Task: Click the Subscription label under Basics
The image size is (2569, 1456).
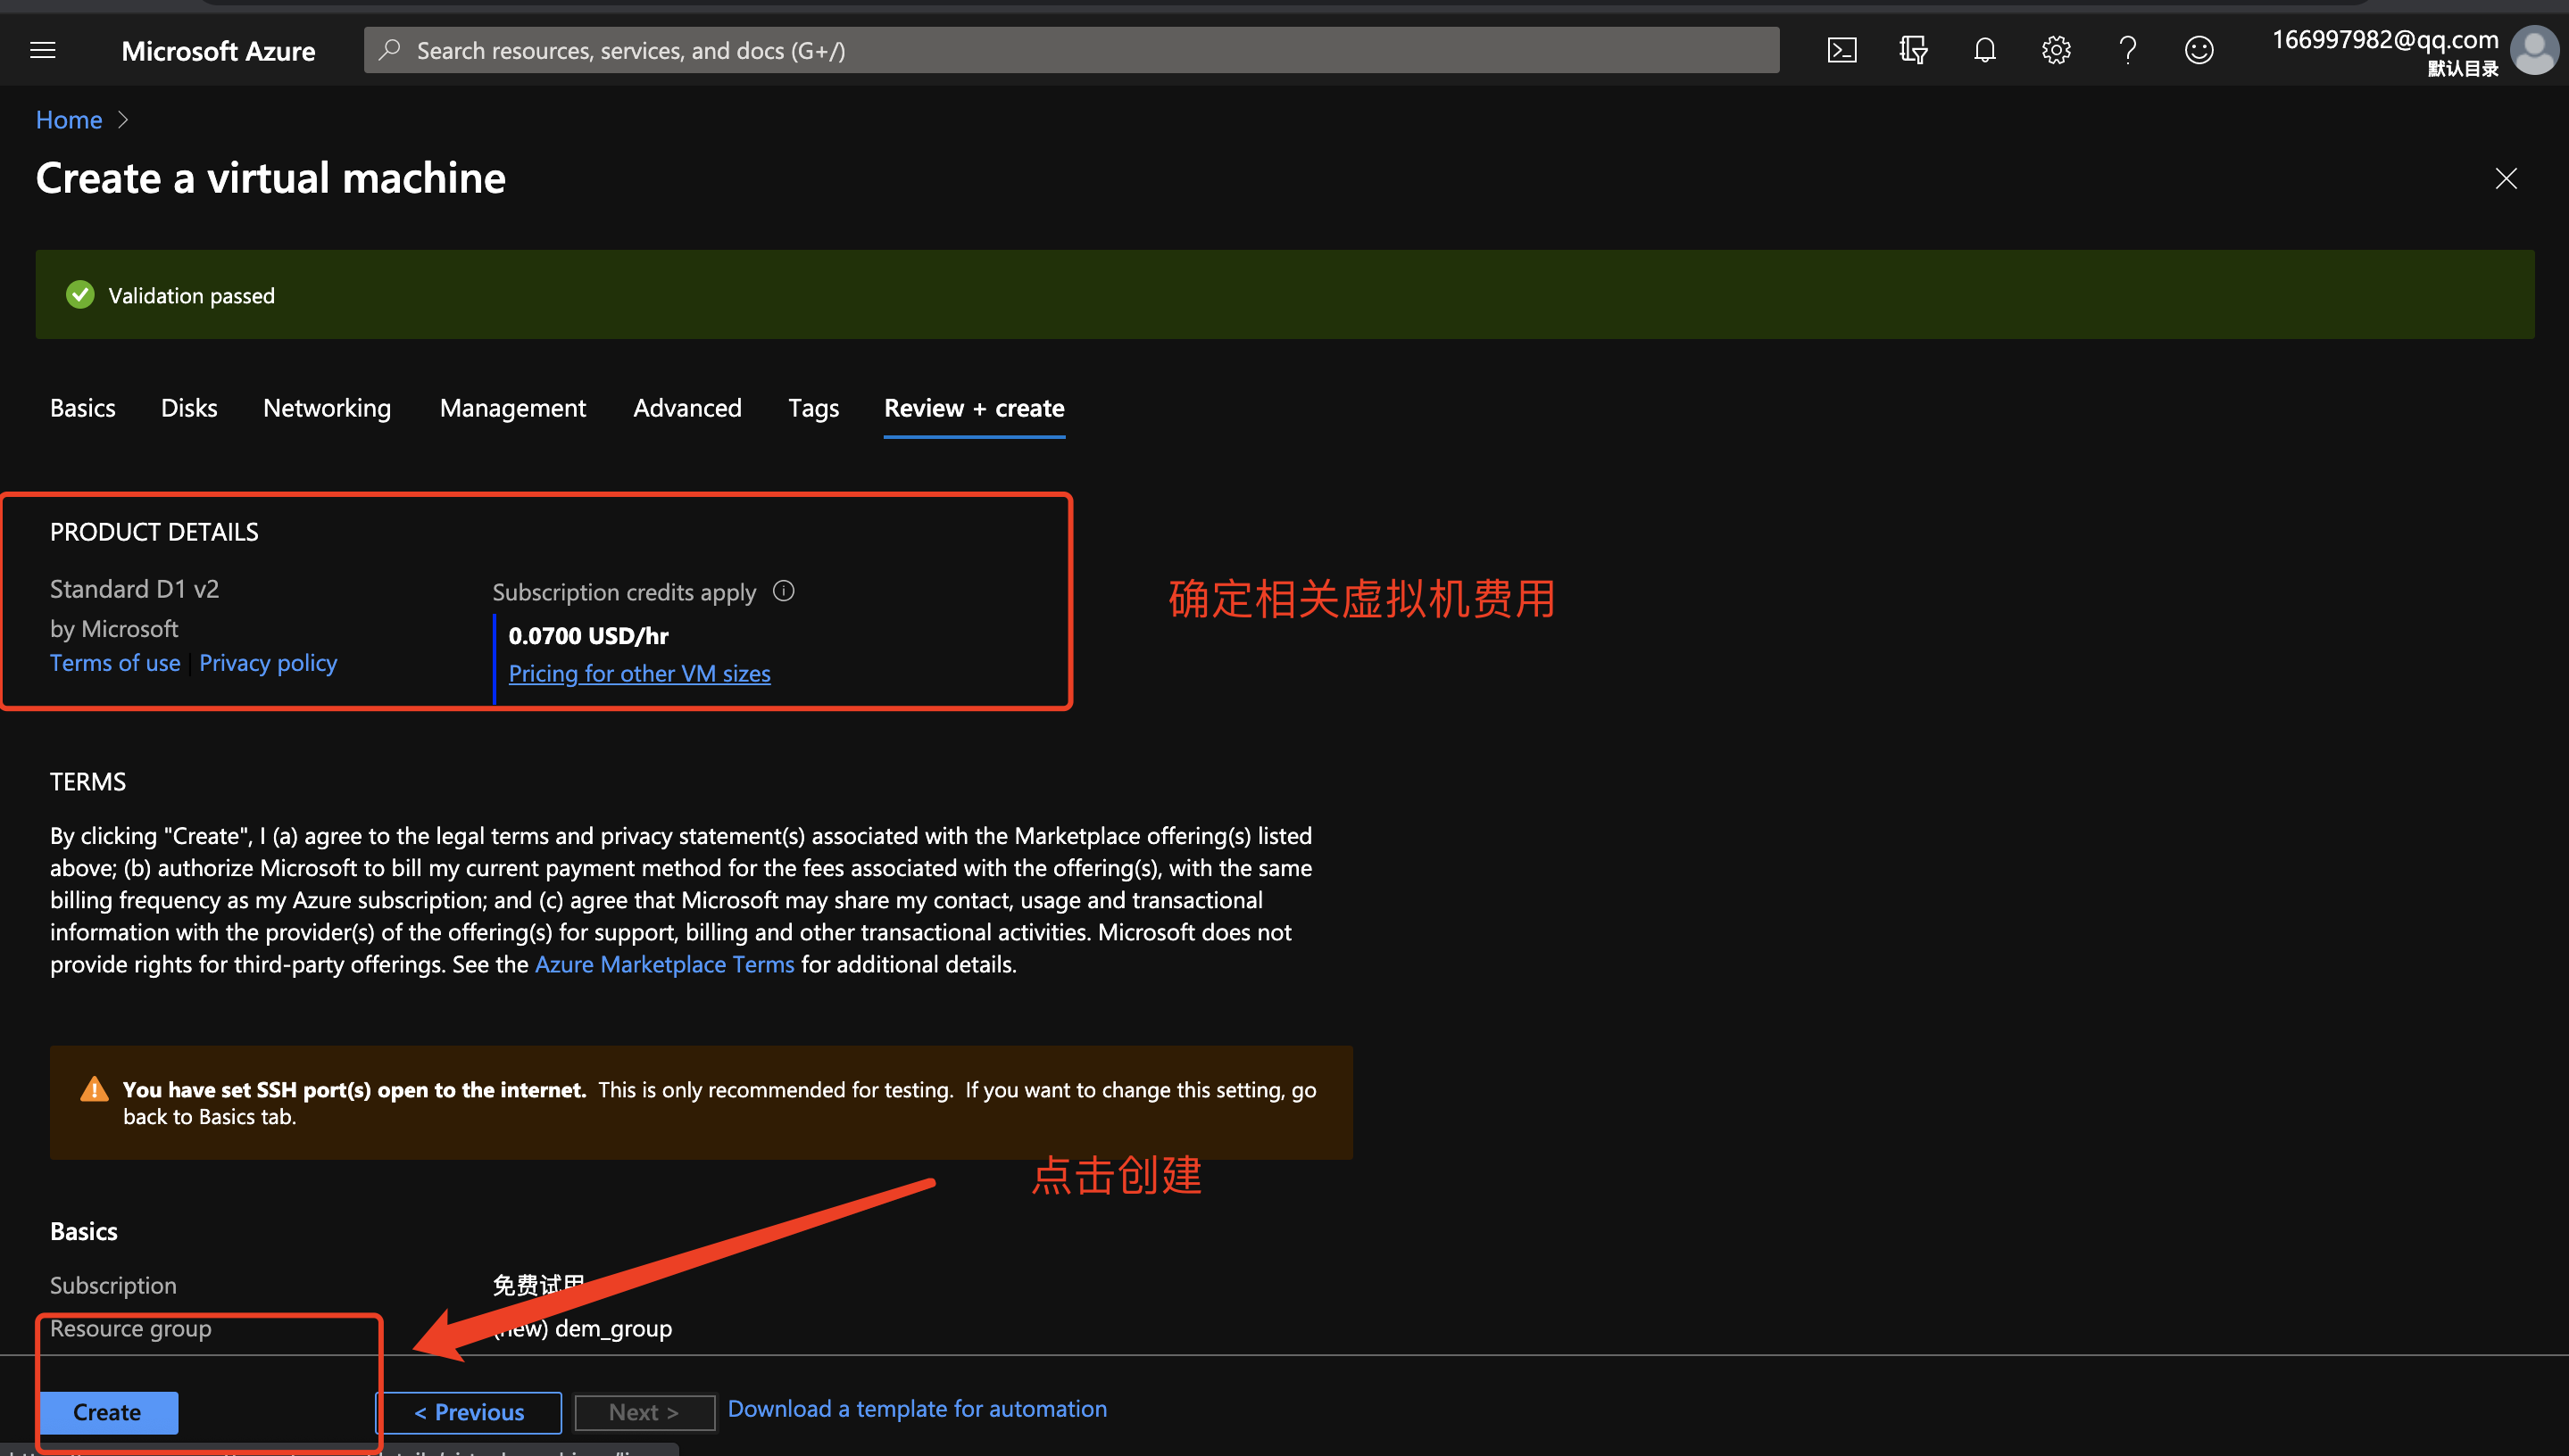Action: 113,1285
